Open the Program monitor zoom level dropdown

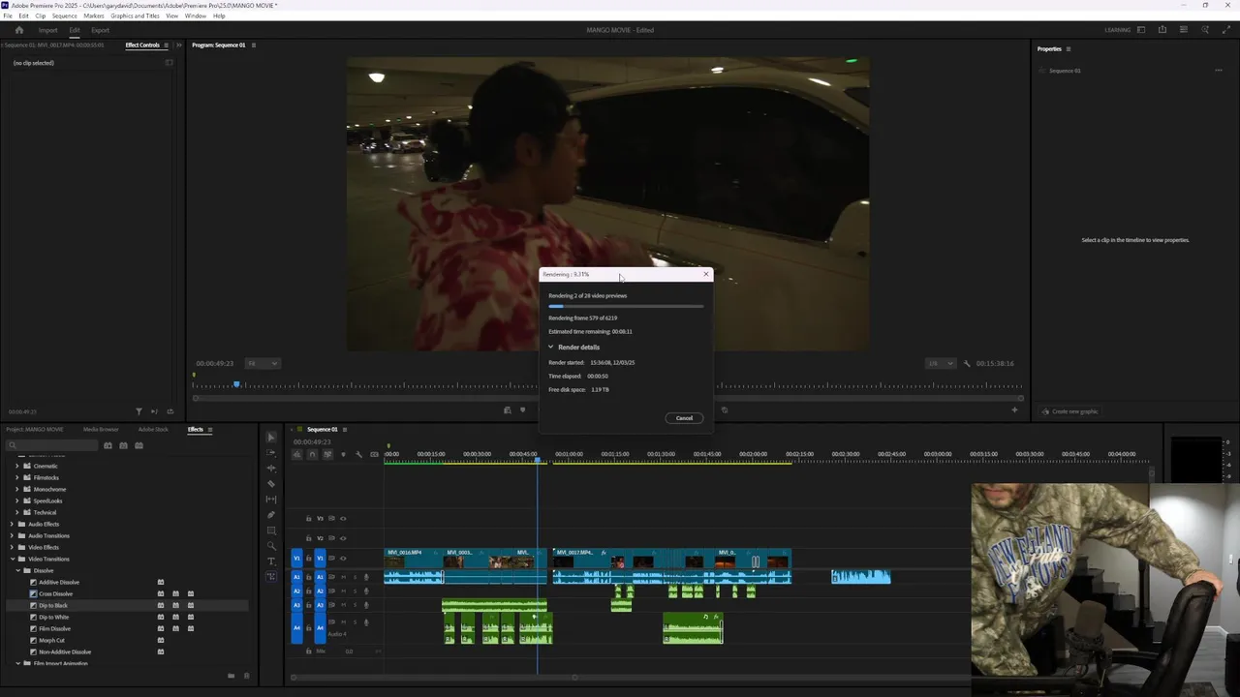[x=263, y=364]
